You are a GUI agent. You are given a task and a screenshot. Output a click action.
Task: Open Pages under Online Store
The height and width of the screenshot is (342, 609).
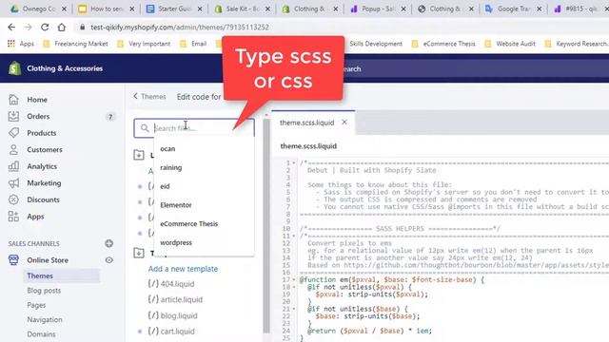(36, 305)
